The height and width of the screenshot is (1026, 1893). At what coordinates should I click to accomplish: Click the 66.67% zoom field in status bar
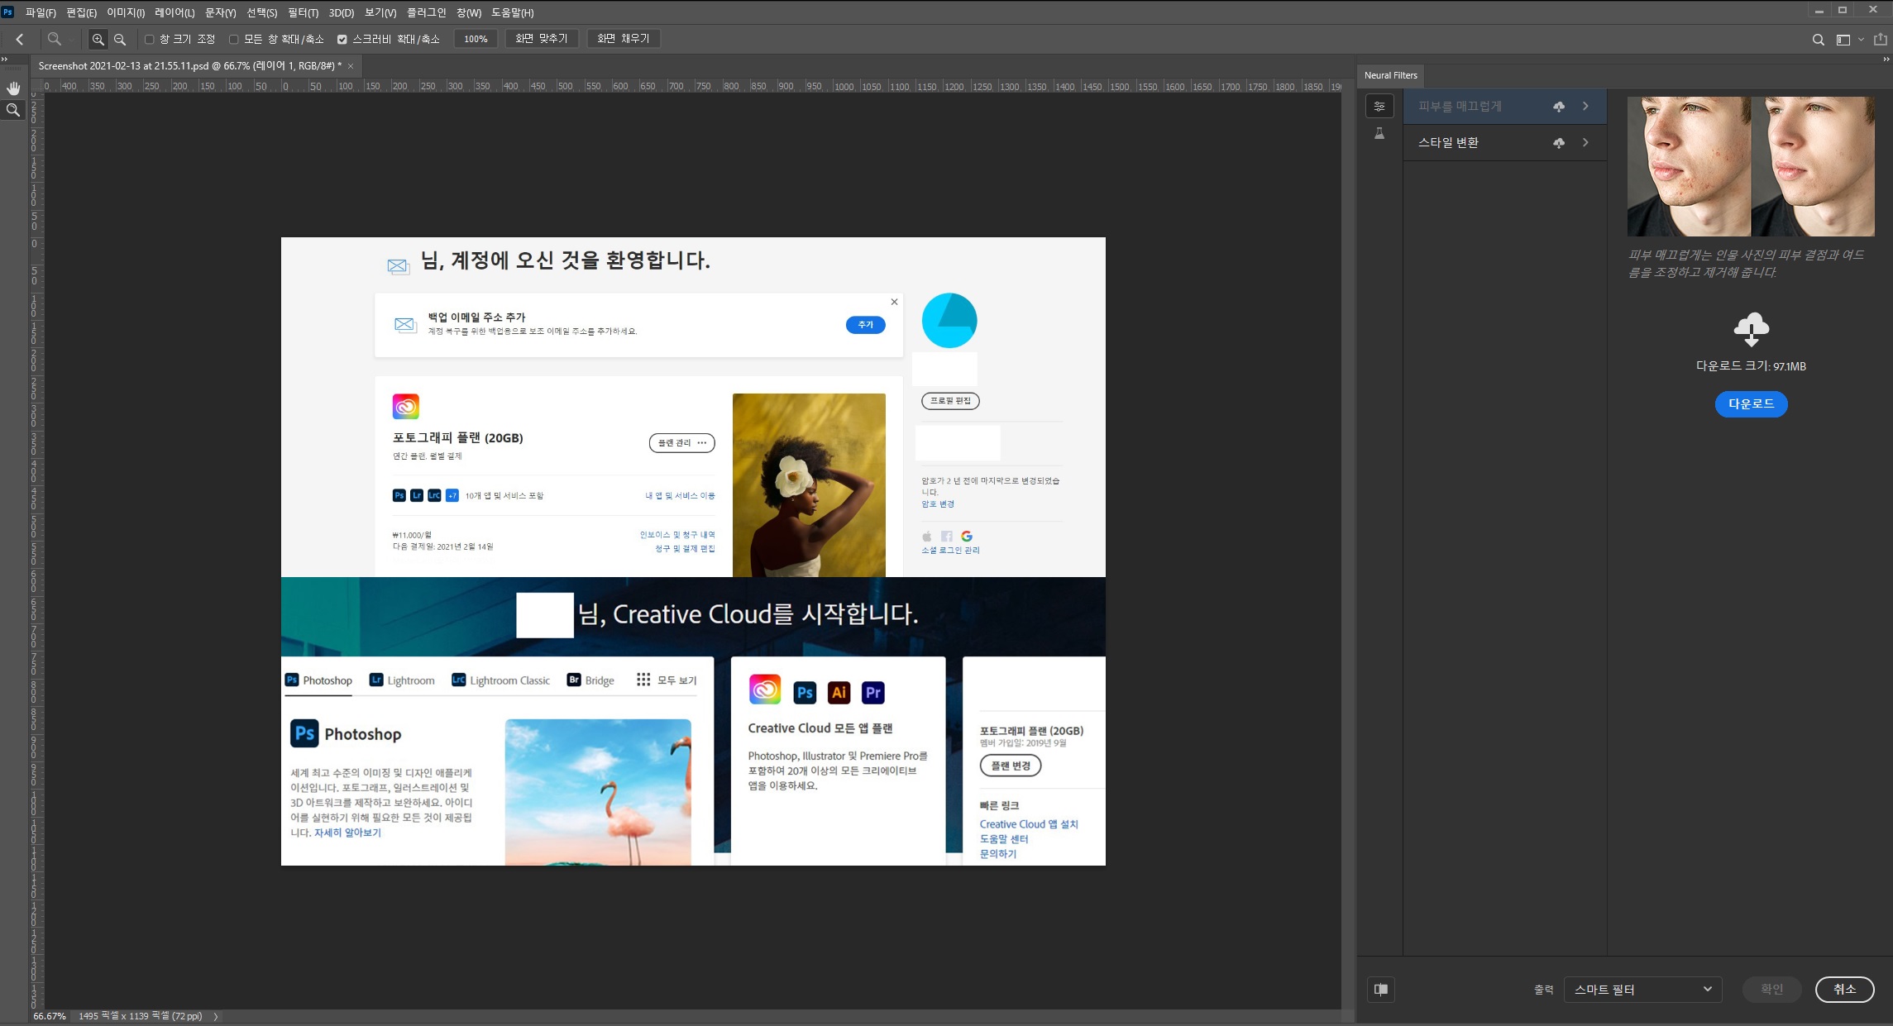coord(50,1016)
